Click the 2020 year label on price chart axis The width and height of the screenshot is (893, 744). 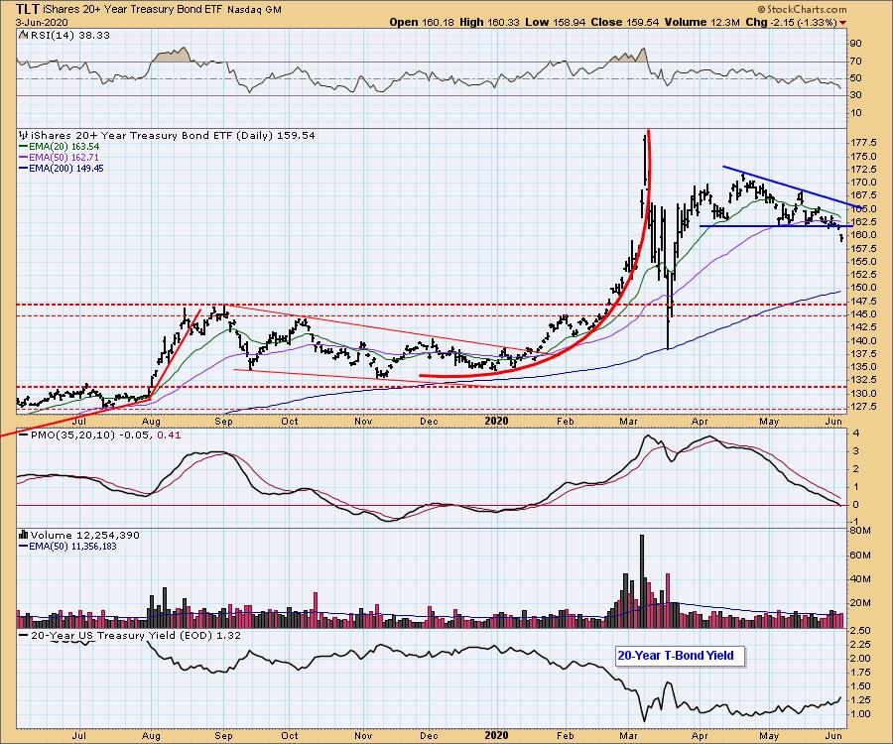pyautogui.click(x=495, y=422)
